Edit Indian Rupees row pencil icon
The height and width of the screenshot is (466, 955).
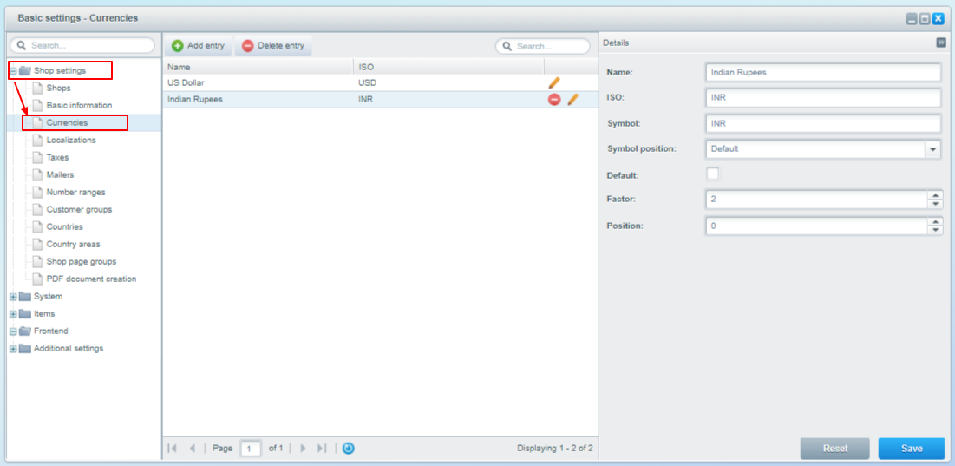pyautogui.click(x=572, y=100)
